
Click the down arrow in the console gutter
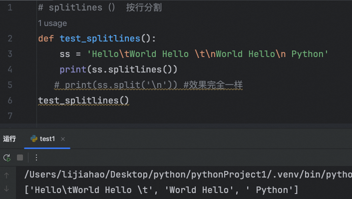(6, 188)
